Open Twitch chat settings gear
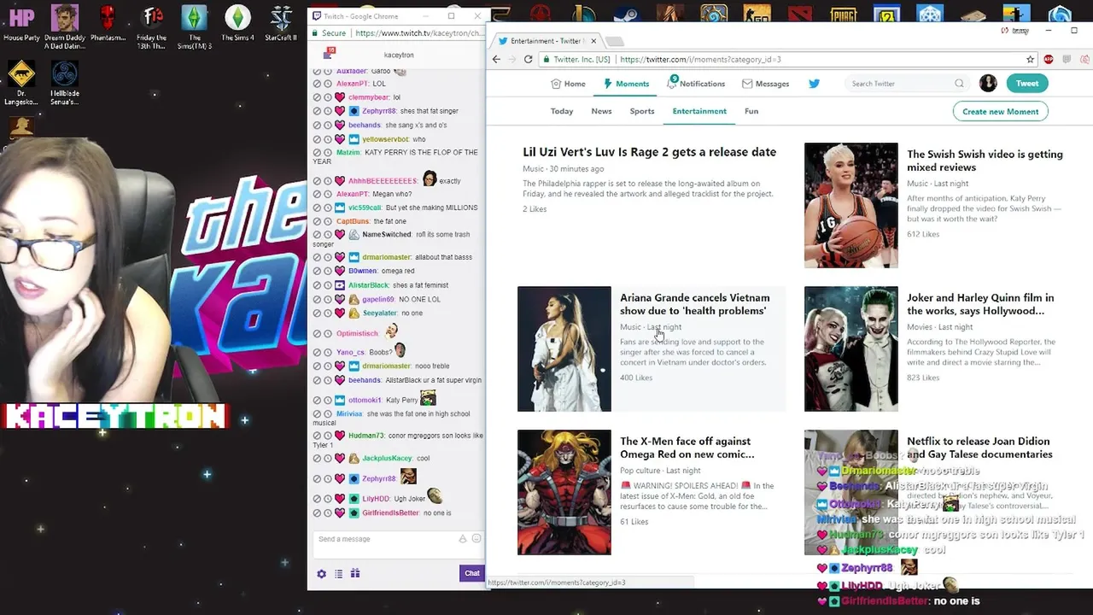The width and height of the screenshot is (1093, 615). tap(322, 573)
